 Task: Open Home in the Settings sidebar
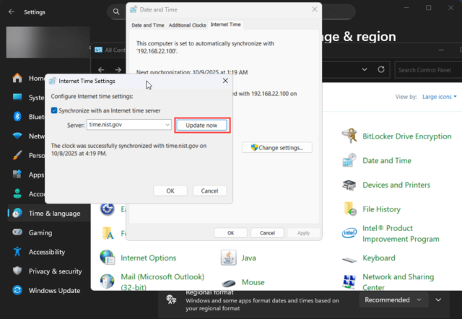click(29, 78)
